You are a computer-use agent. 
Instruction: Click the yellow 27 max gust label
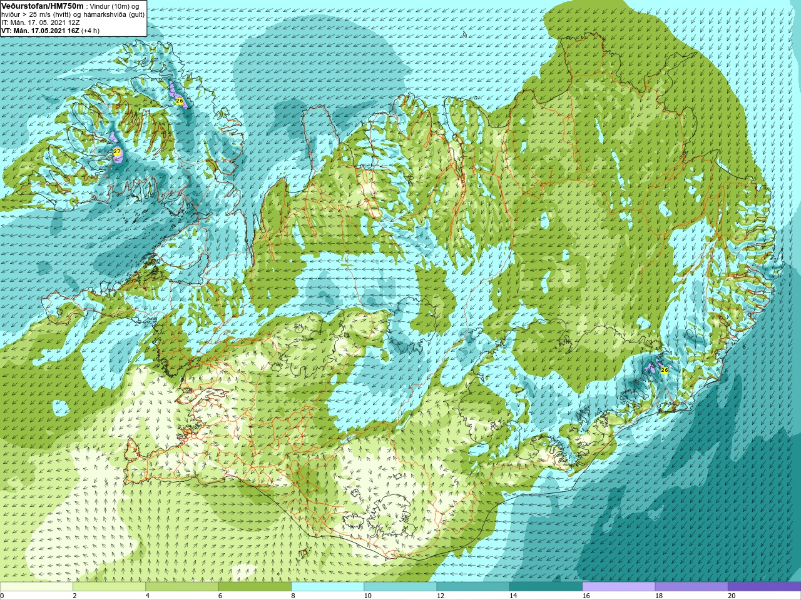[x=117, y=152]
